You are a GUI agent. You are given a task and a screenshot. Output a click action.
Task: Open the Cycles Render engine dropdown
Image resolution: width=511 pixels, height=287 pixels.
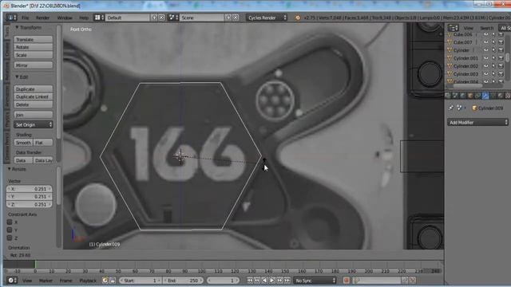click(267, 18)
